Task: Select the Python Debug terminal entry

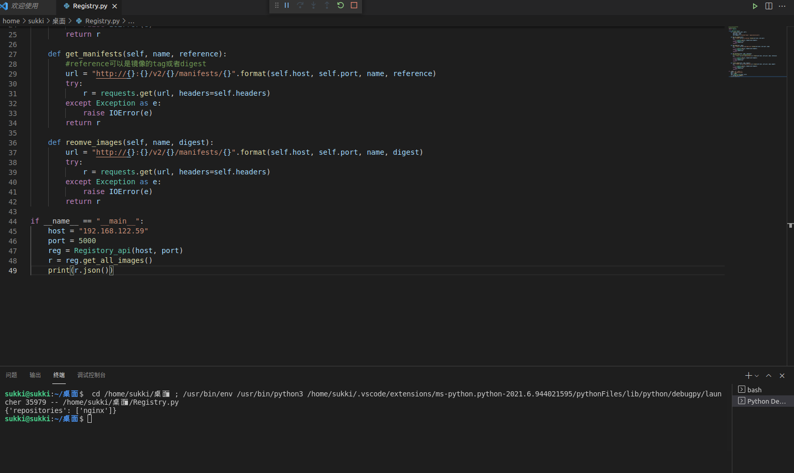Action: [x=763, y=401]
